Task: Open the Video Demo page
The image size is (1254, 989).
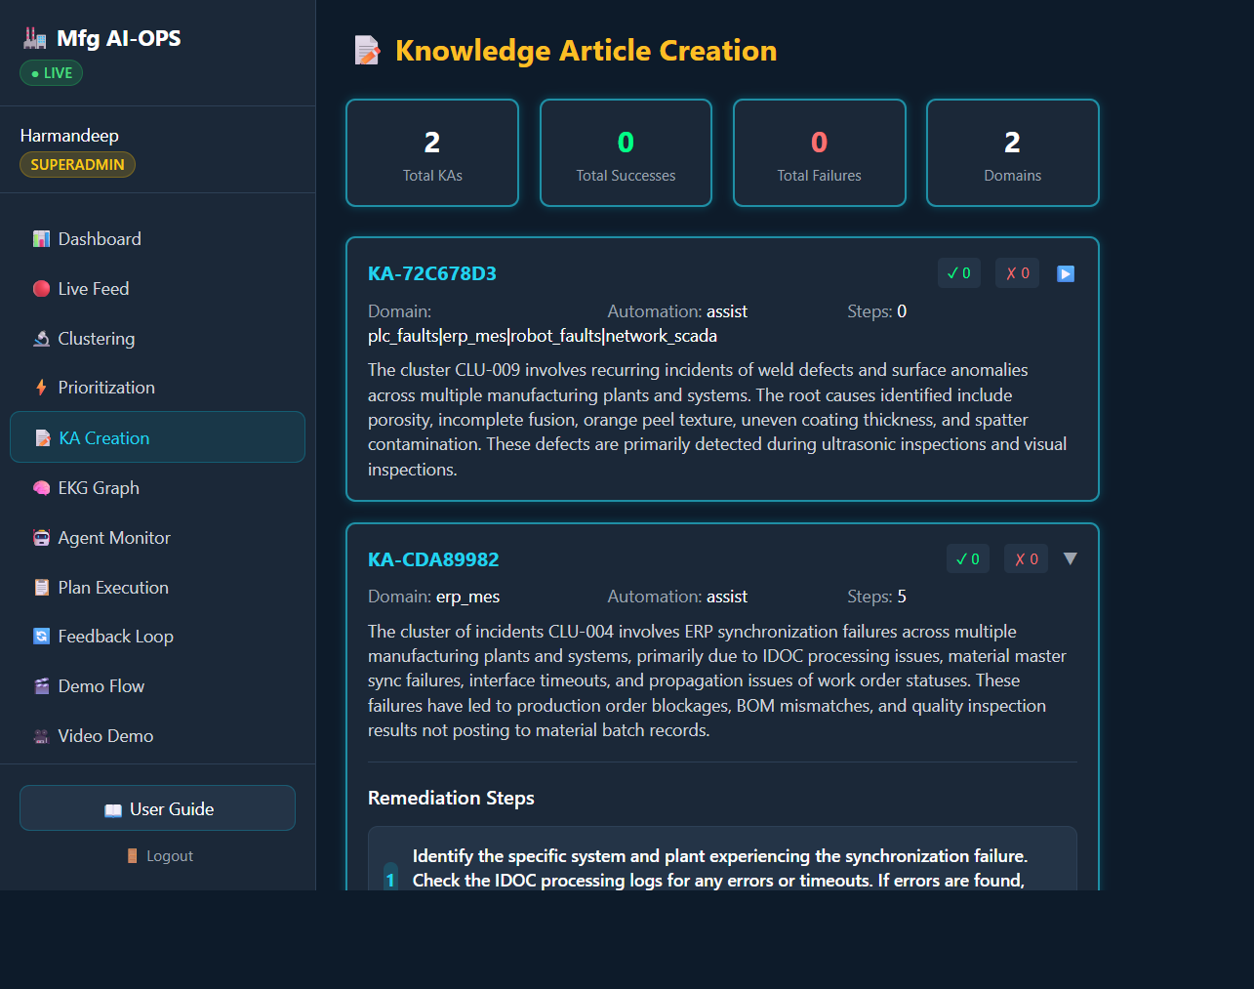Action: tap(157, 736)
